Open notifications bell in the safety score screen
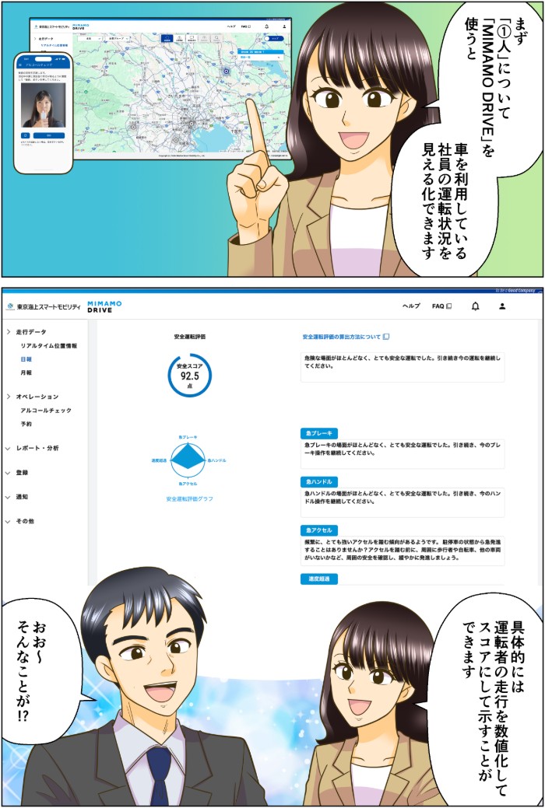This screenshot has height=808, width=545. coord(476,306)
